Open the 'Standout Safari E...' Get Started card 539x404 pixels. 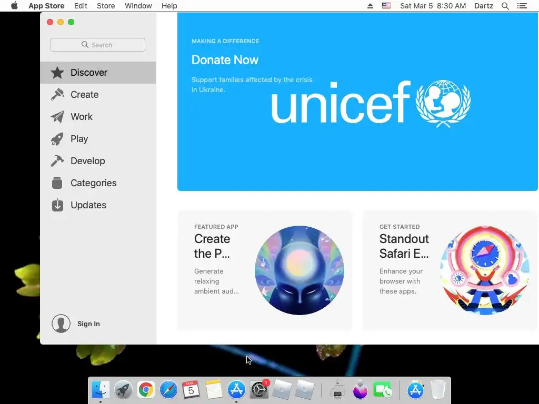tap(451, 270)
